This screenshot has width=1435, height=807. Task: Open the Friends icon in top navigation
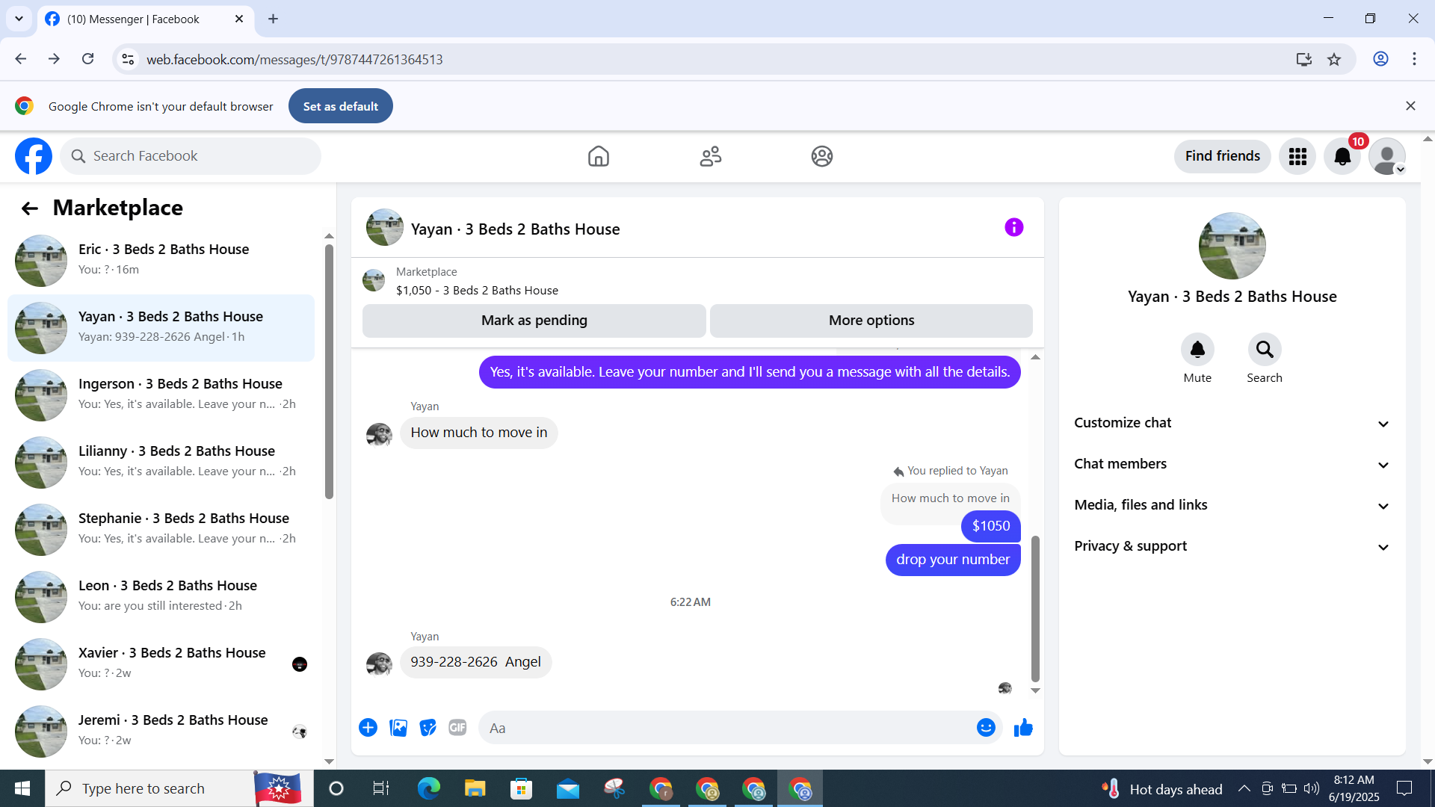pyautogui.click(x=711, y=156)
